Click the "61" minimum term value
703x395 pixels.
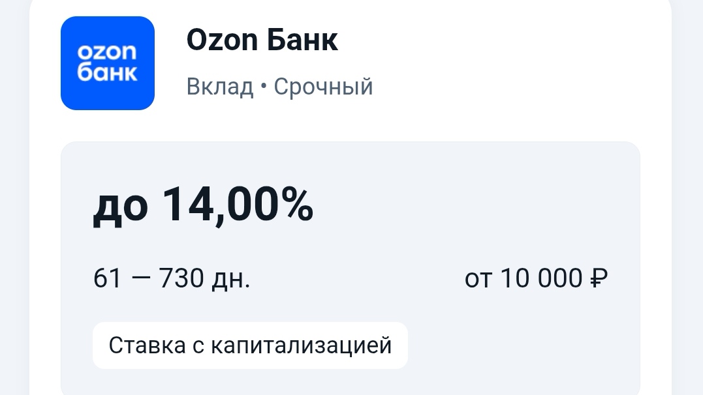click(x=108, y=279)
